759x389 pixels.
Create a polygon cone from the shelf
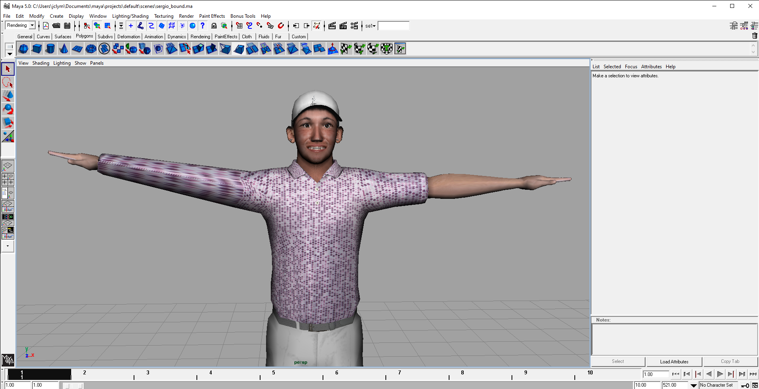tap(63, 49)
